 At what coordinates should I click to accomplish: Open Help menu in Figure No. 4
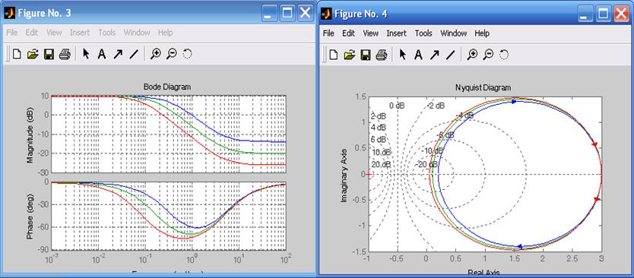click(x=482, y=33)
